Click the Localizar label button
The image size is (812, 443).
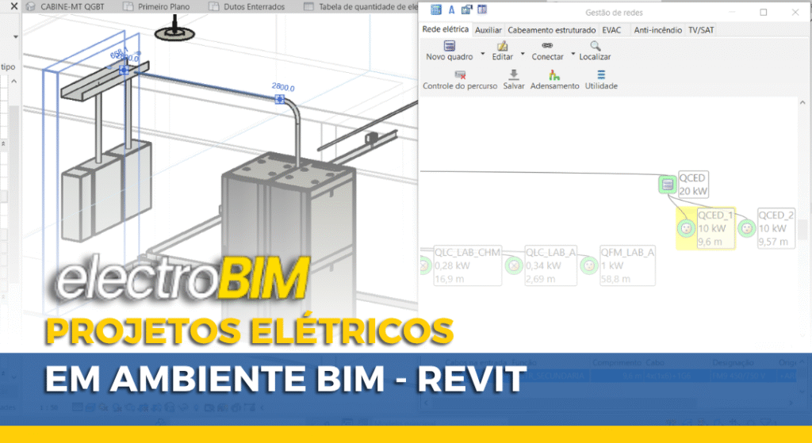(595, 57)
